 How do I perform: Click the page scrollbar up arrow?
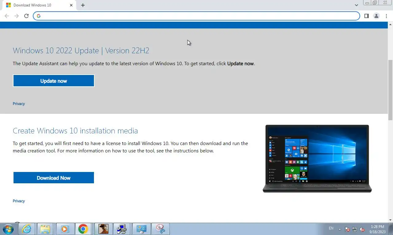coord(391,24)
